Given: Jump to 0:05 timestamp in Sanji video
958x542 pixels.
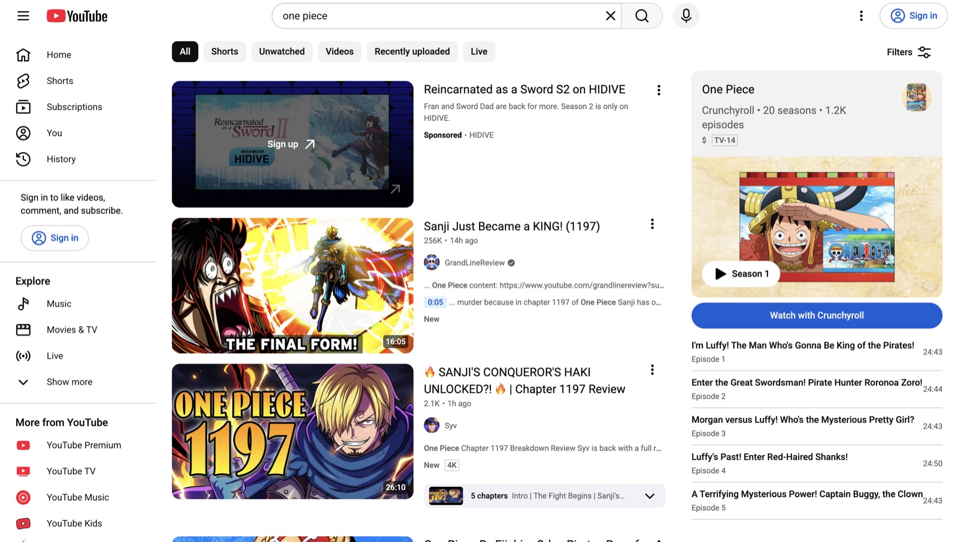Looking at the screenshot, I should pos(435,302).
